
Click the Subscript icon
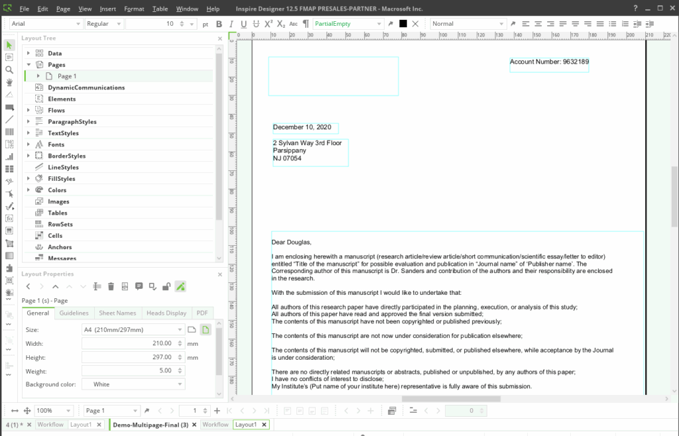[x=281, y=24]
